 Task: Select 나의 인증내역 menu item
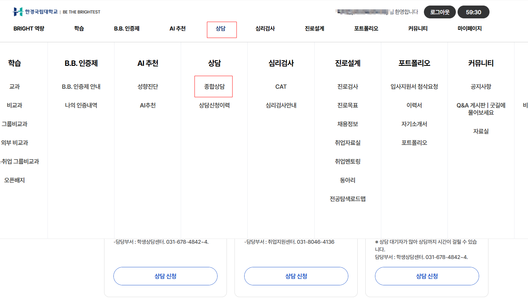(x=81, y=105)
